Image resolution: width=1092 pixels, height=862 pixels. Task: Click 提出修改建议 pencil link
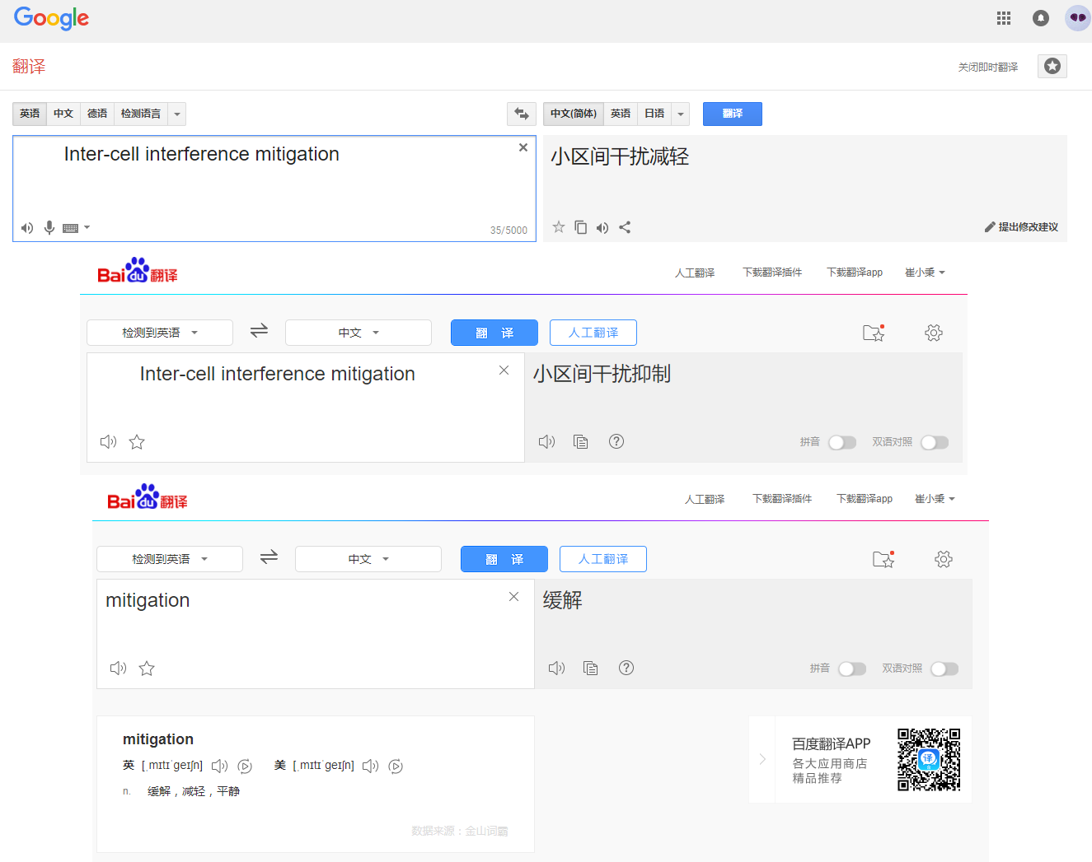tap(1021, 227)
